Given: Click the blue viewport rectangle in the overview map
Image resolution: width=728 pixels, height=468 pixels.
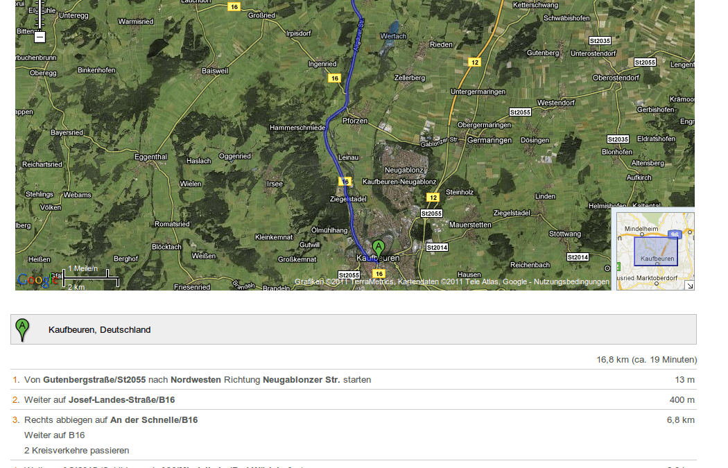Looking at the screenshot, I should 656,251.
